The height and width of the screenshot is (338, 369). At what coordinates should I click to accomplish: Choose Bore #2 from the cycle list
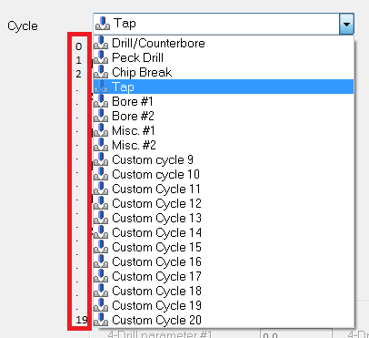pos(224,116)
